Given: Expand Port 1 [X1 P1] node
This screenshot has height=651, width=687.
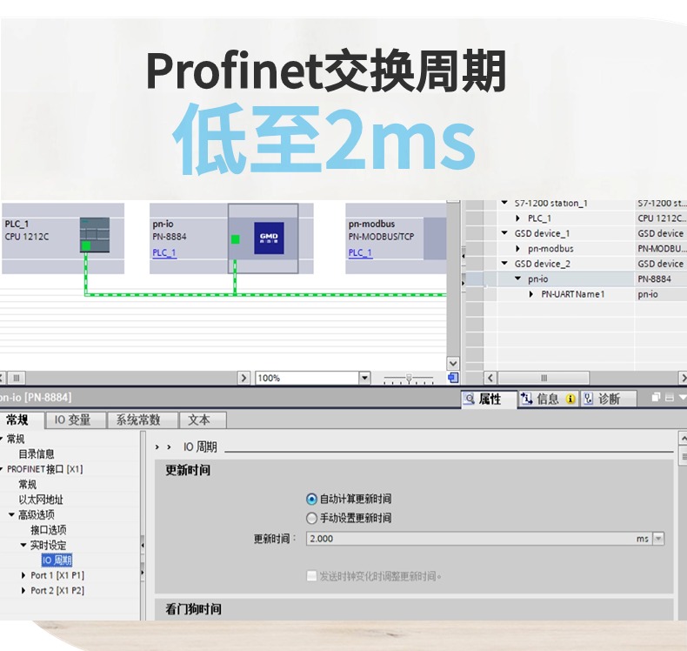Looking at the screenshot, I should coord(23,575).
